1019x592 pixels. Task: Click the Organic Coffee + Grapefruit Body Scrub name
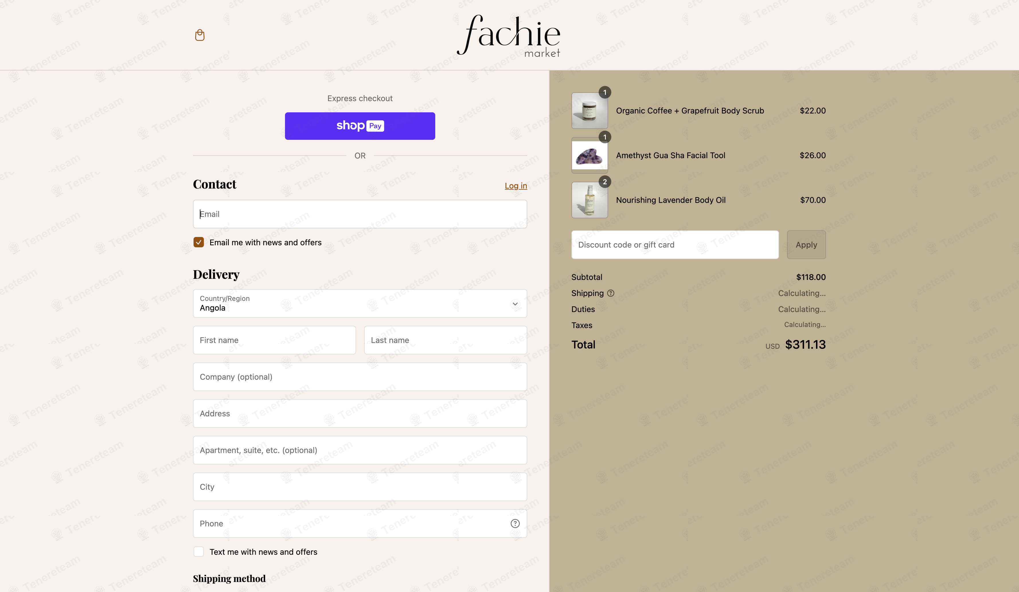click(x=690, y=111)
